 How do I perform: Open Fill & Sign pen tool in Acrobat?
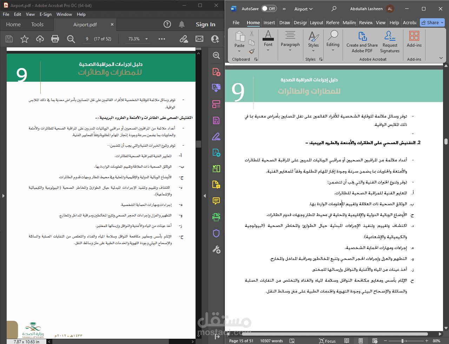(216, 136)
